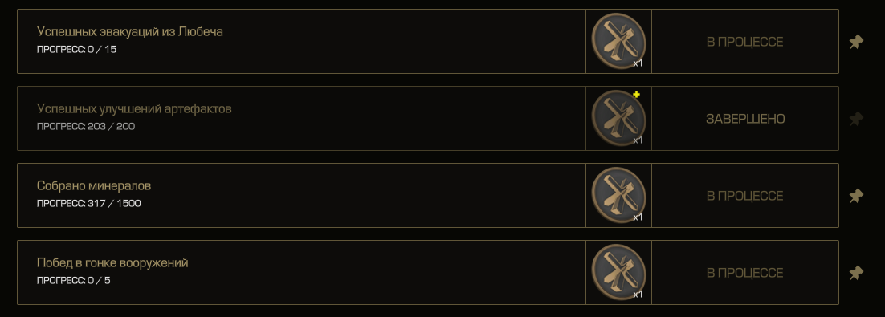Click the yellow plus on the completed reward token
Viewport: 885px width, 317px height.
pyautogui.click(x=636, y=94)
